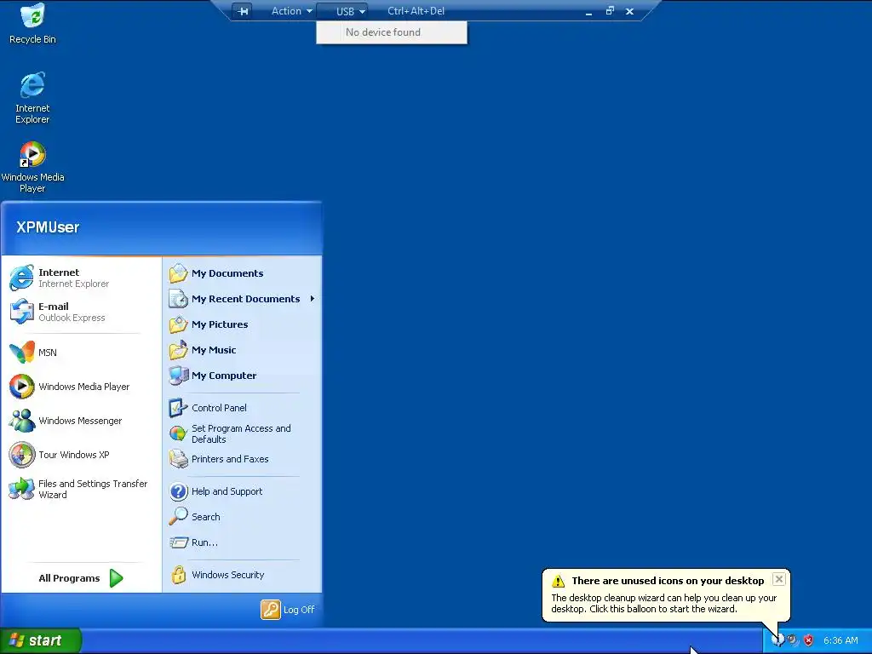Open Help and Support
The width and height of the screenshot is (872, 654).
(x=243, y=491)
